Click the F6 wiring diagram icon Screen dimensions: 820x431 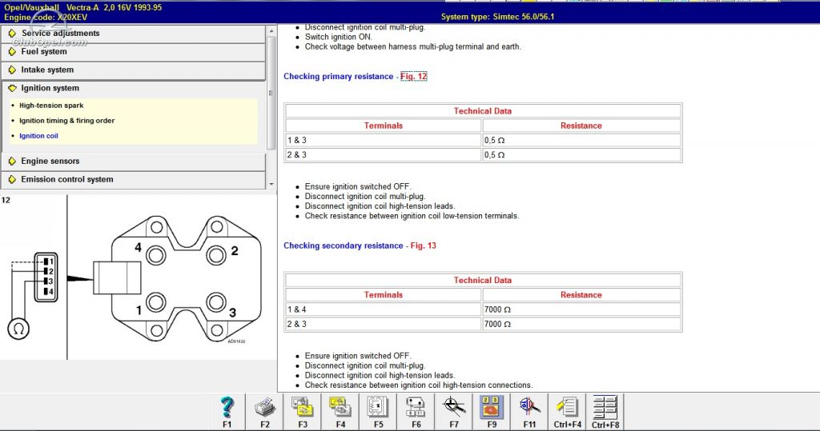tap(416, 411)
